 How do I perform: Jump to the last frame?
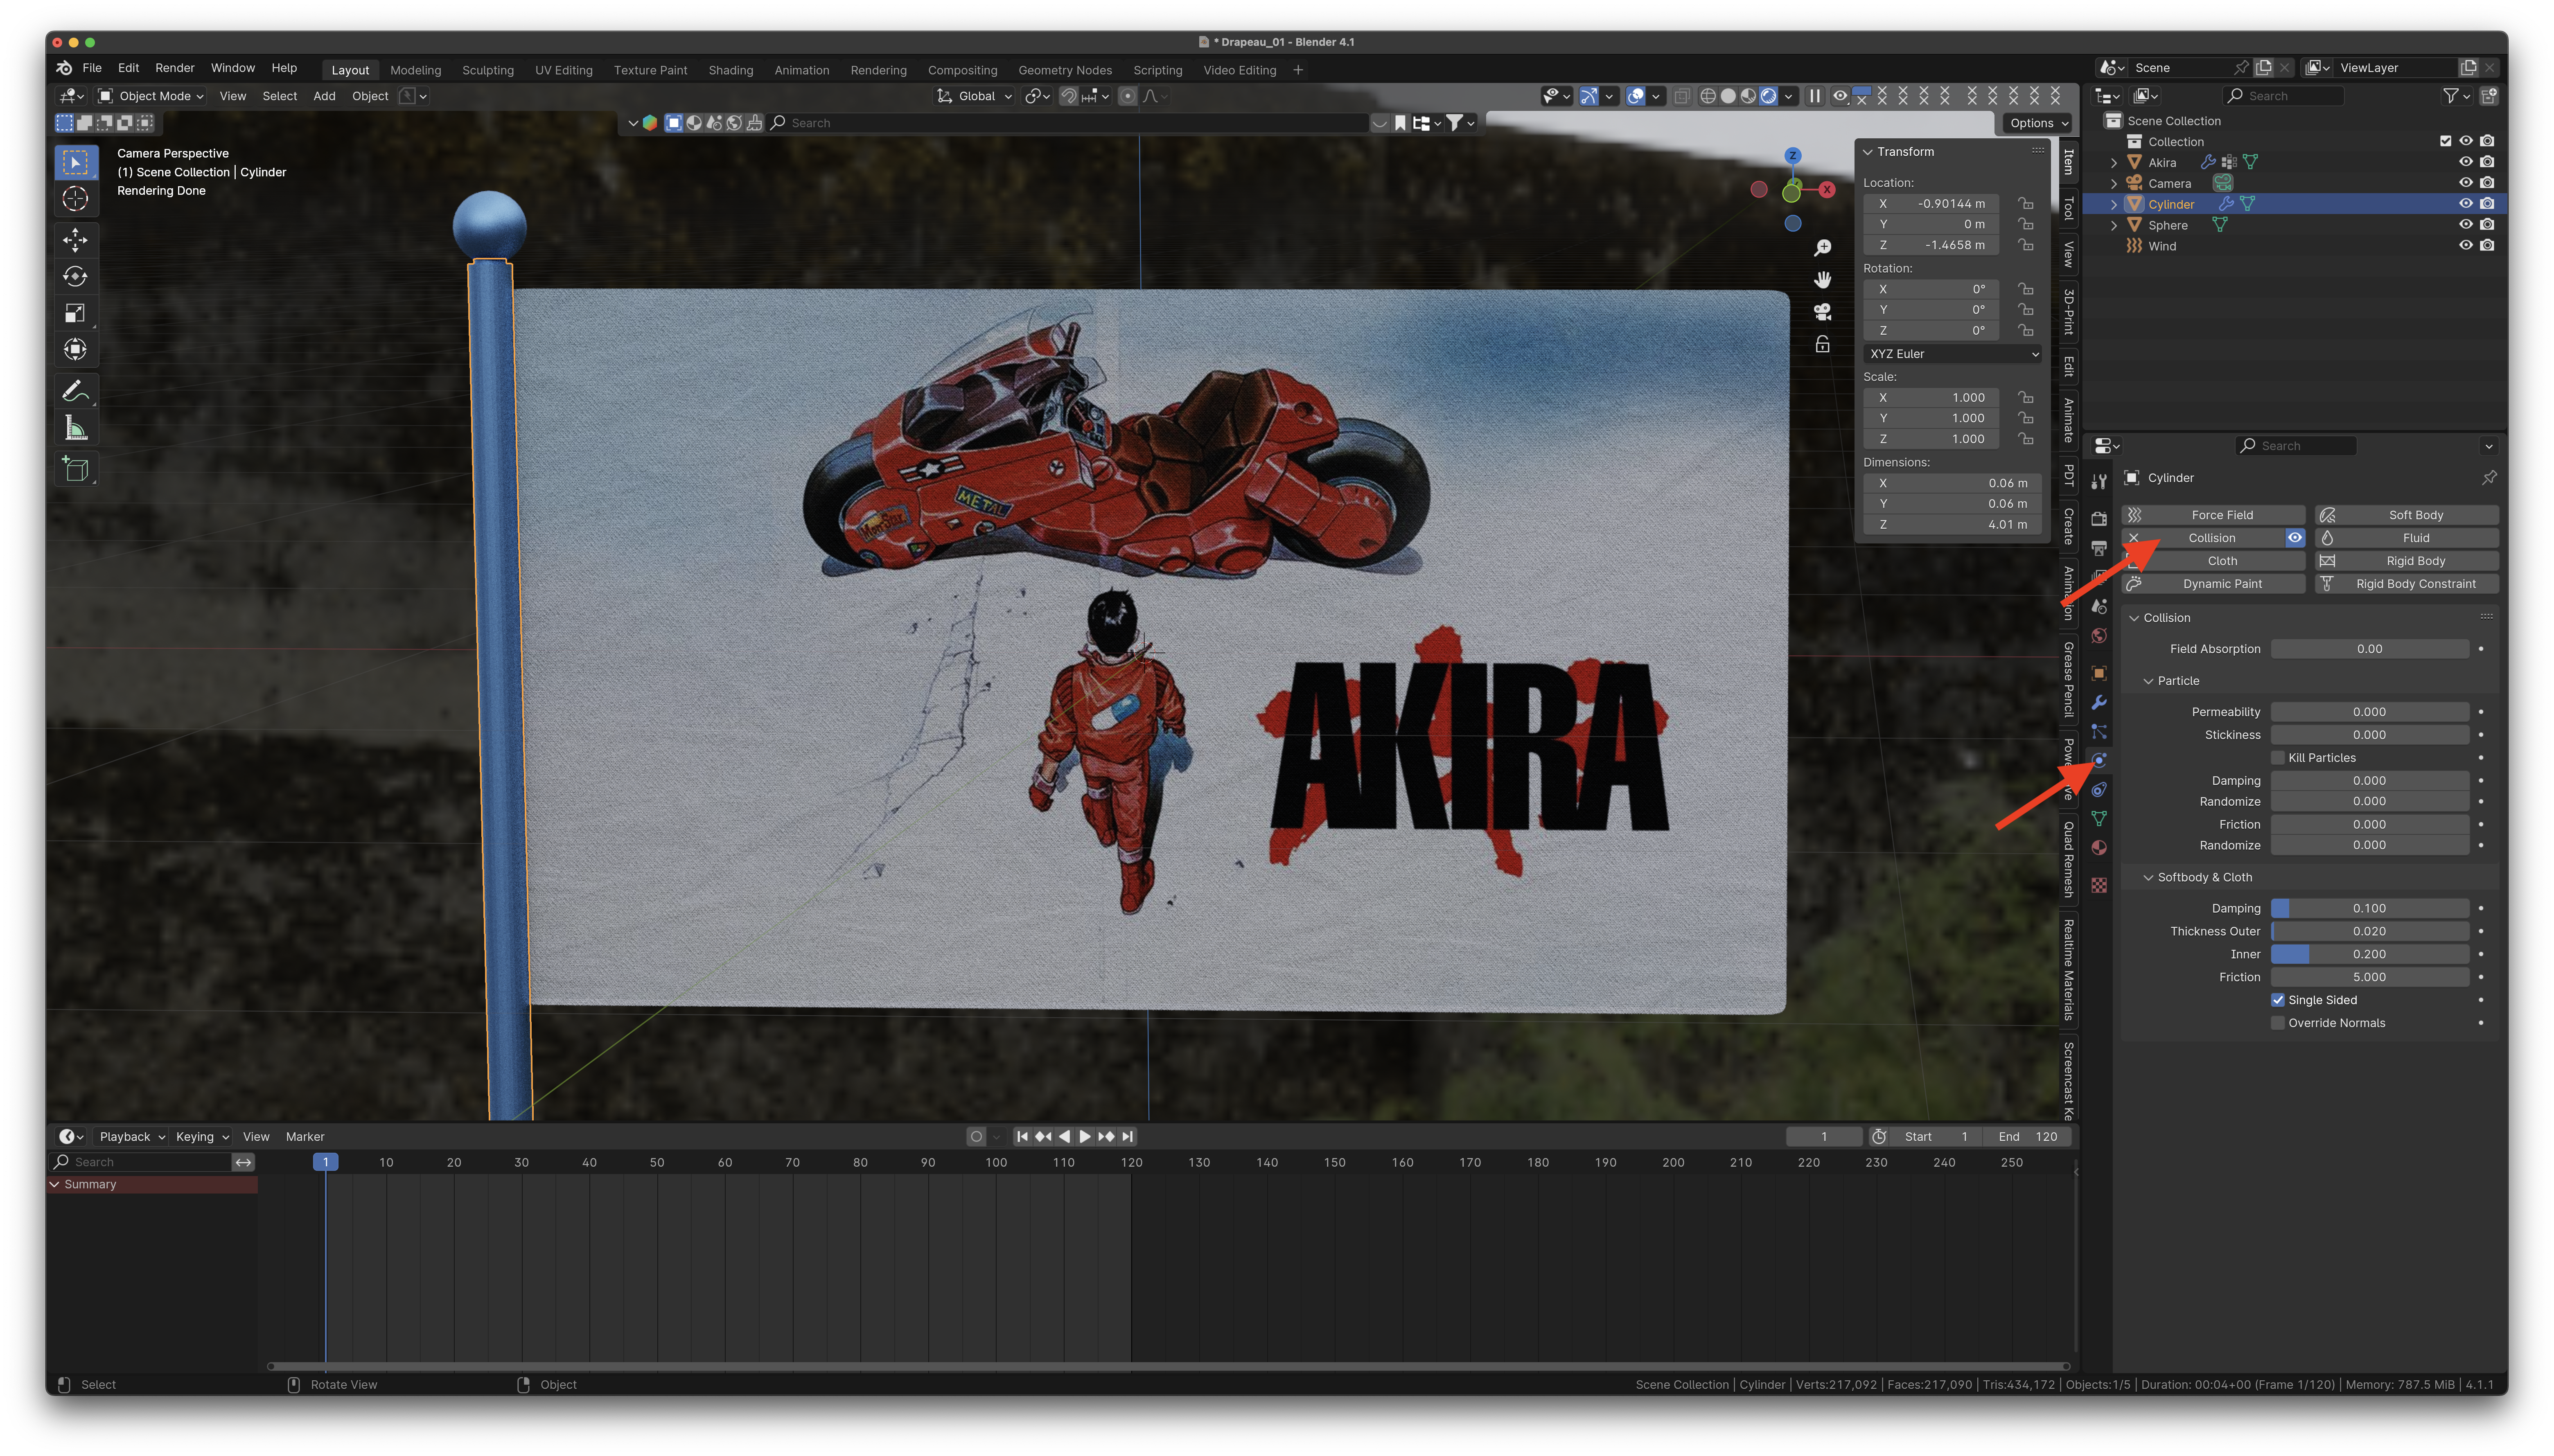(x=1128, y=1137)
